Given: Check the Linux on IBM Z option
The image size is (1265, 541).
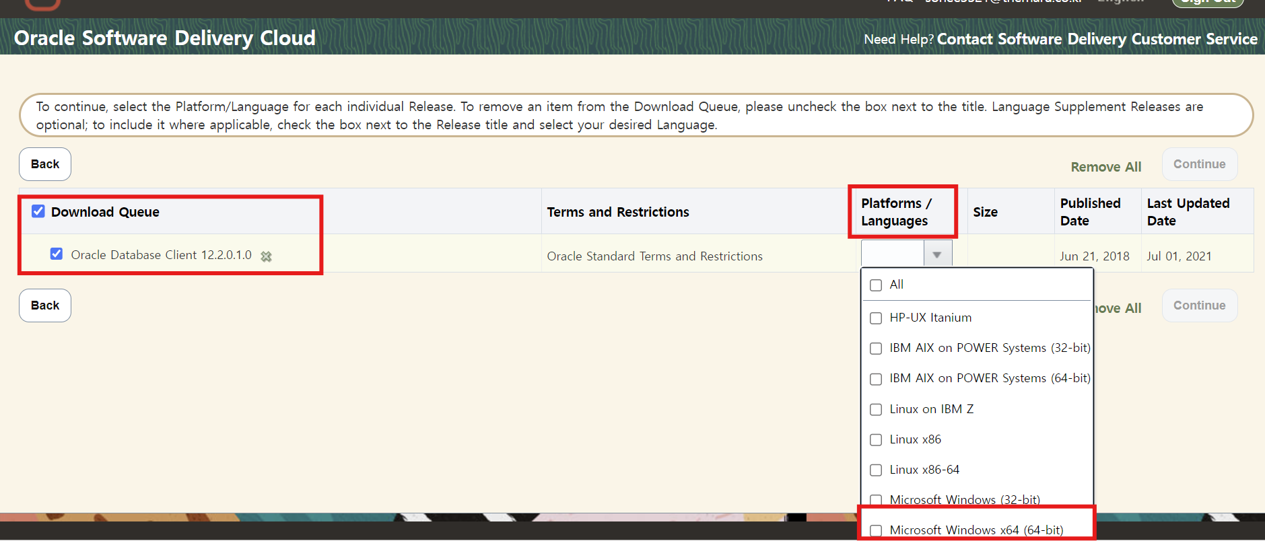Looking at the screenshot, I should pos(876,409).
